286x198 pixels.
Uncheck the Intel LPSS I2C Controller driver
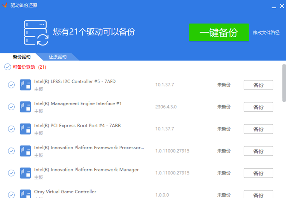[11, 85]
